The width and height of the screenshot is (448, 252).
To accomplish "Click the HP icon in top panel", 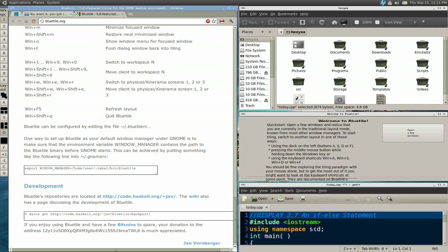I will [383, 3].
